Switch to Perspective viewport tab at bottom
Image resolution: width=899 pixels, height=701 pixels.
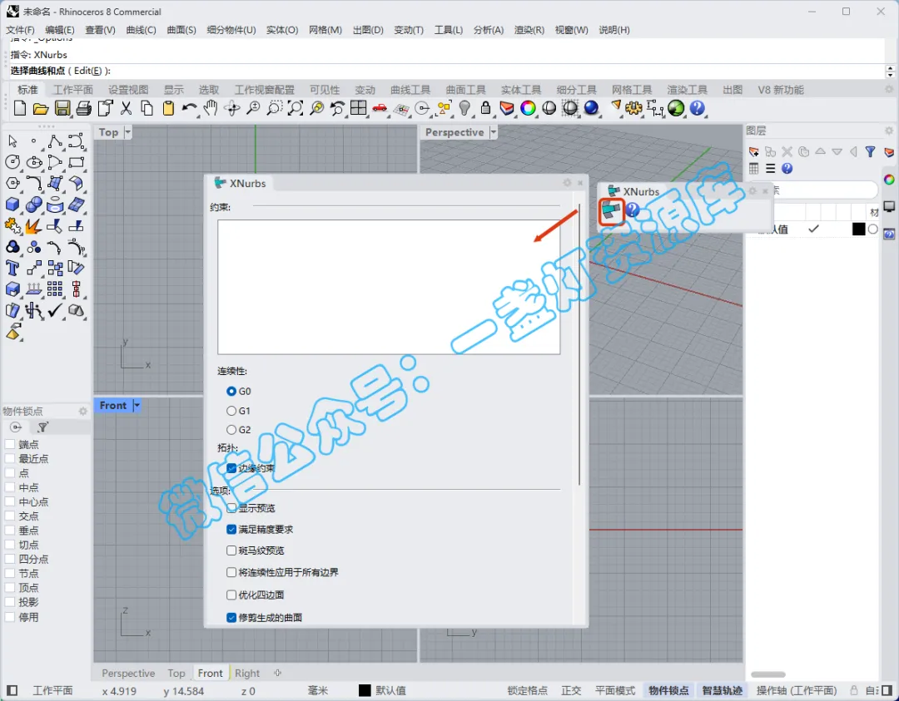128,674
